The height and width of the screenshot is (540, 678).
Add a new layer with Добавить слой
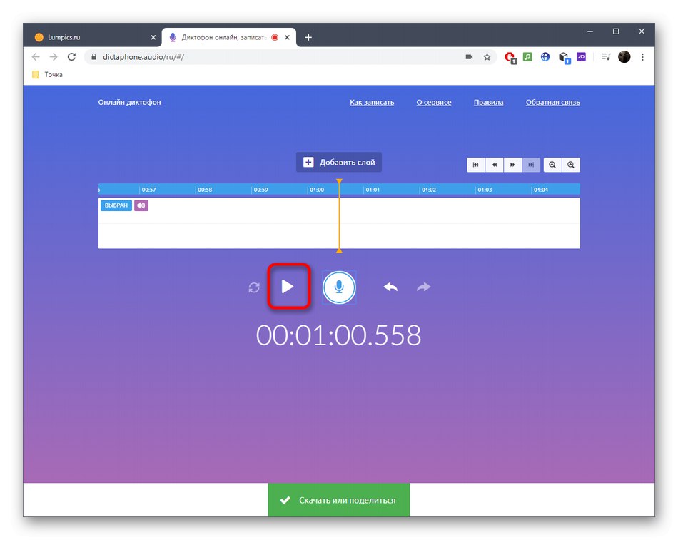tap(338, 162)
